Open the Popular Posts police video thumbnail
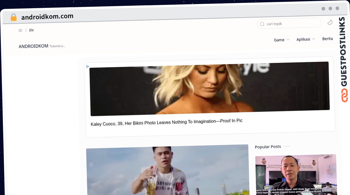 click(296, 174)
